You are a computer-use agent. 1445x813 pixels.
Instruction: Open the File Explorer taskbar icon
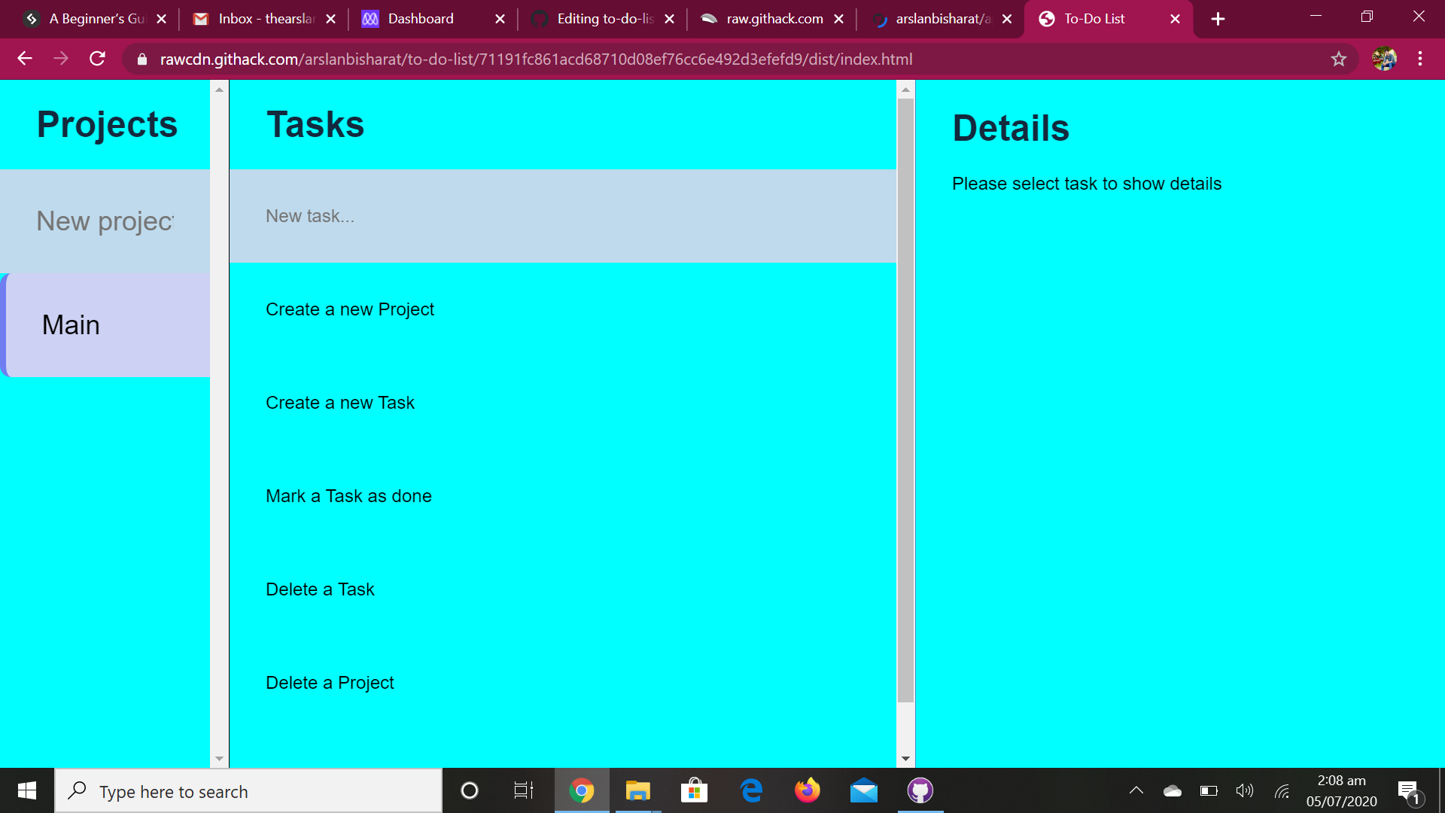637,790
